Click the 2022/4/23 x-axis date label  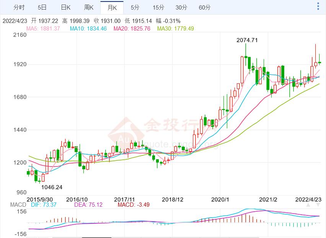[308, 199]
